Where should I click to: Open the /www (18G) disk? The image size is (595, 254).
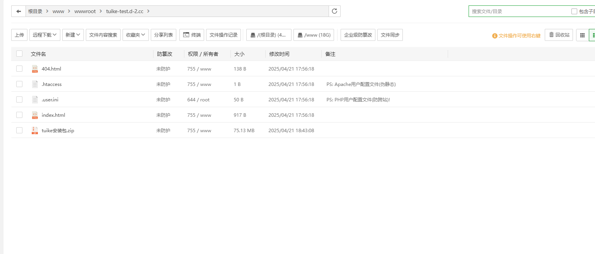314,35
